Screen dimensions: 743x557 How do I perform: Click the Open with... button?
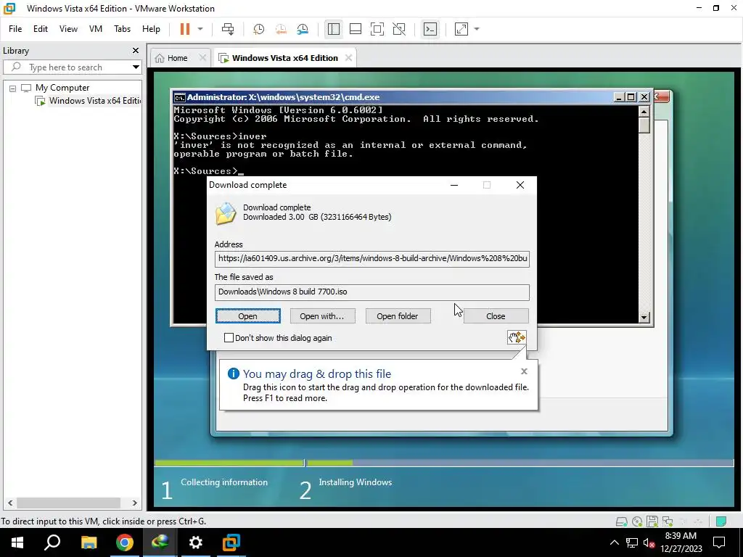(322, 316)
